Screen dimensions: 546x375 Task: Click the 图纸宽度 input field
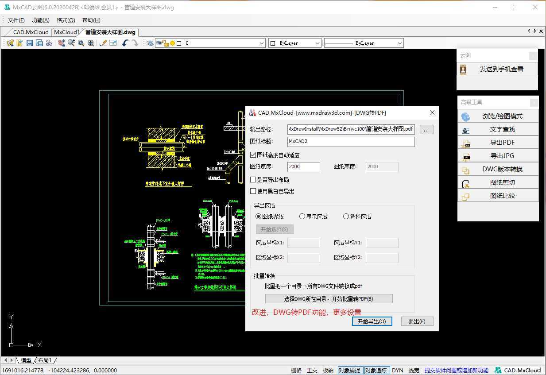(x=303, y=167)
